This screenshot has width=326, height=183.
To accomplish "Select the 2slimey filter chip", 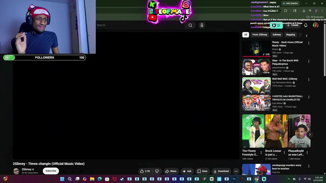I will pyautogui.click(x=277, y=35).
